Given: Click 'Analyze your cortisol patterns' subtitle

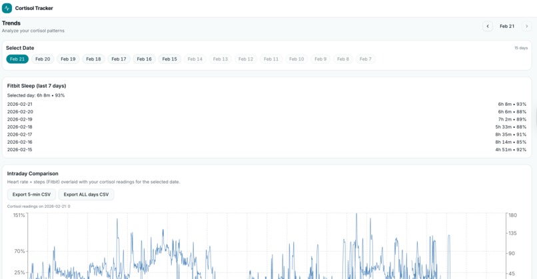Looking at the screenshot, I should 33,31.
